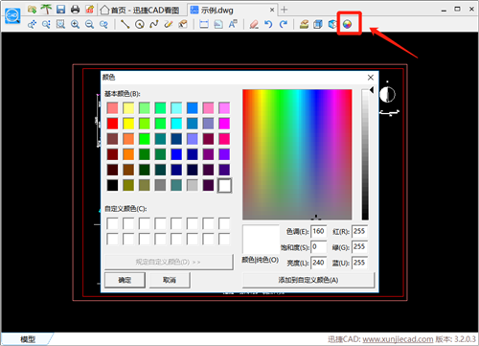Select the straight line drawing tool
479x346 pixels.
(x=125, y=24)
